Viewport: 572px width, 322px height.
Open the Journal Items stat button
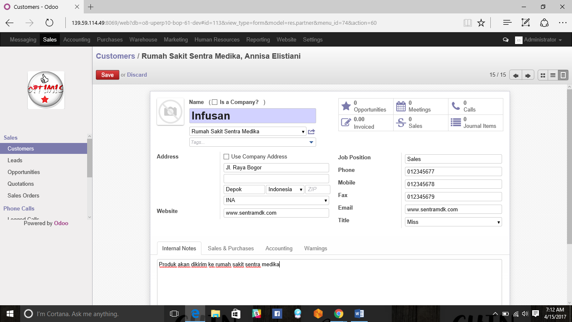coord(476,123)
